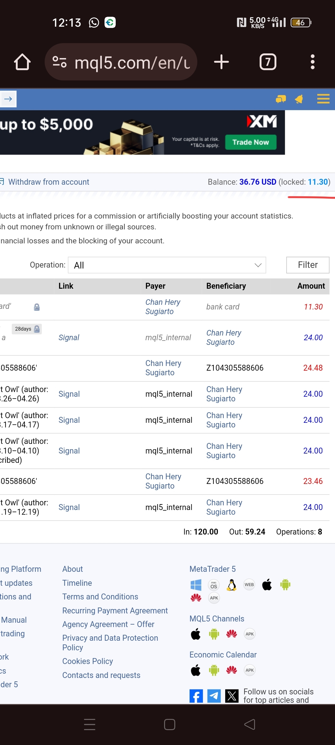Screen dimensions: 335x745
Task: Open the yellow chat messages icon
Action: coord(281,99)
